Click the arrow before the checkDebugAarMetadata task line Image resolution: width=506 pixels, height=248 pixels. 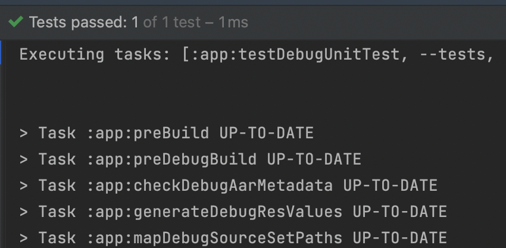pyautogui.click(x=24, y=185)
